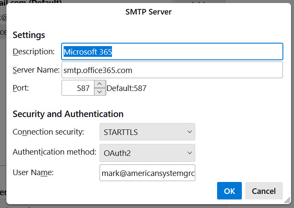Image resolution: width=294 pixels, height=208 pixels.
Task: Click the dialog's bottom-right resize grip
Action: (x=287, y=201)
